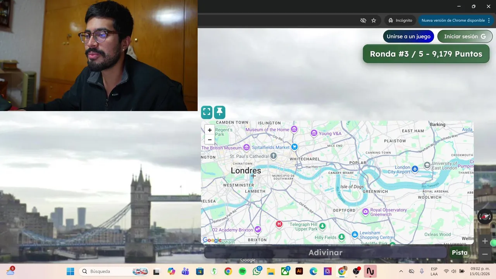Click Nueva versión de Chrome disponible
Image resolution: width=496 pixels, height=279 pixels.
pos(453,20)
